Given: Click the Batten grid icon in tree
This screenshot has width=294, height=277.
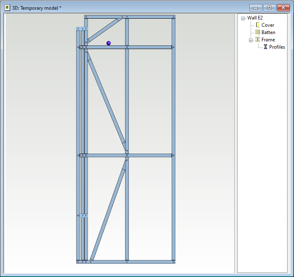Looking at the screenshot, I should [x=257, y=32].
